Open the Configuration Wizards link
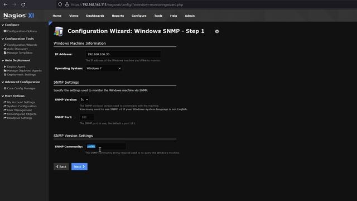The width and height of the screenshot is (357, 201). tap(22, 45)
